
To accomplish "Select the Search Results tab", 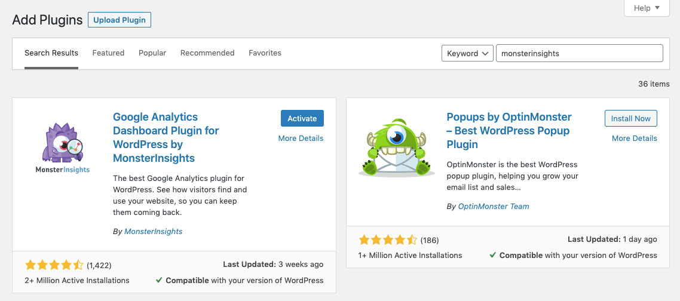I will click(x=51, y=53).
